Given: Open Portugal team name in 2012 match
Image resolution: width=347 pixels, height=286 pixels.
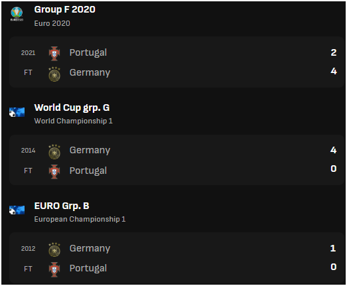Looking at the screenshot, I should tap(88, 268).
